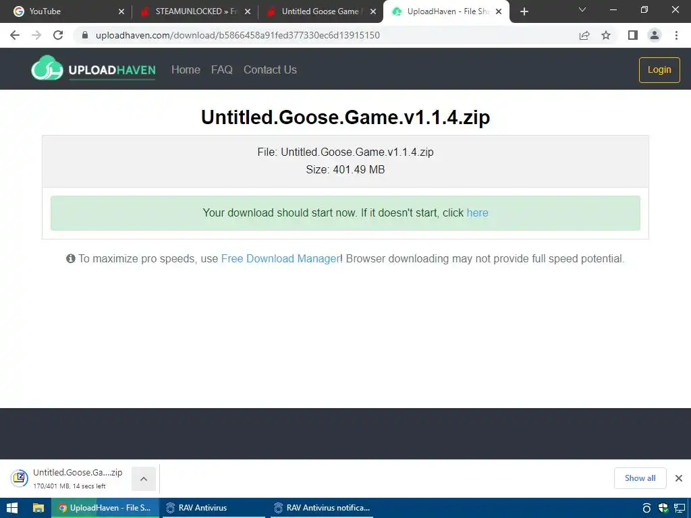Open the Chrome profile avatar
The image size is (691, 518).
click(x=655, y=35)
